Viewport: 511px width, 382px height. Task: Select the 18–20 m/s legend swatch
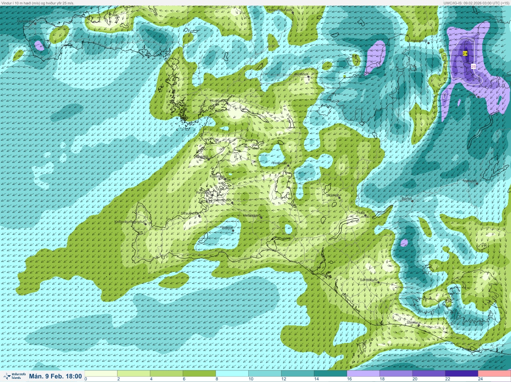pos(396,374)
